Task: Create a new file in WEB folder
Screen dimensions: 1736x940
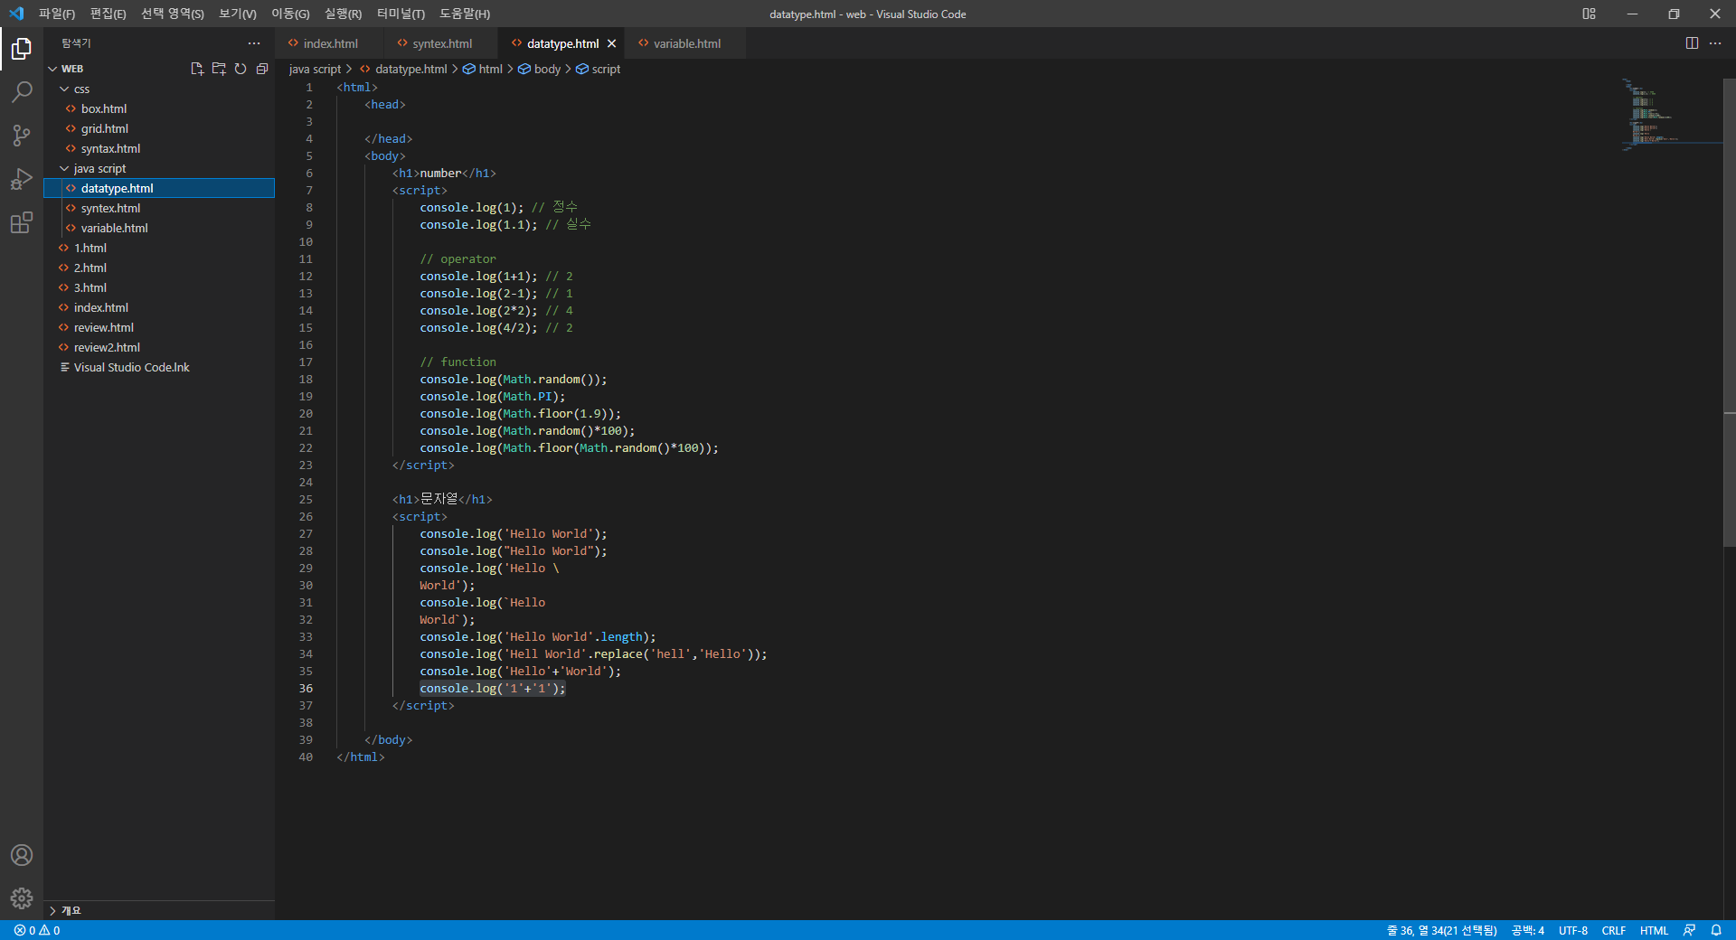Action: point(197,69)
